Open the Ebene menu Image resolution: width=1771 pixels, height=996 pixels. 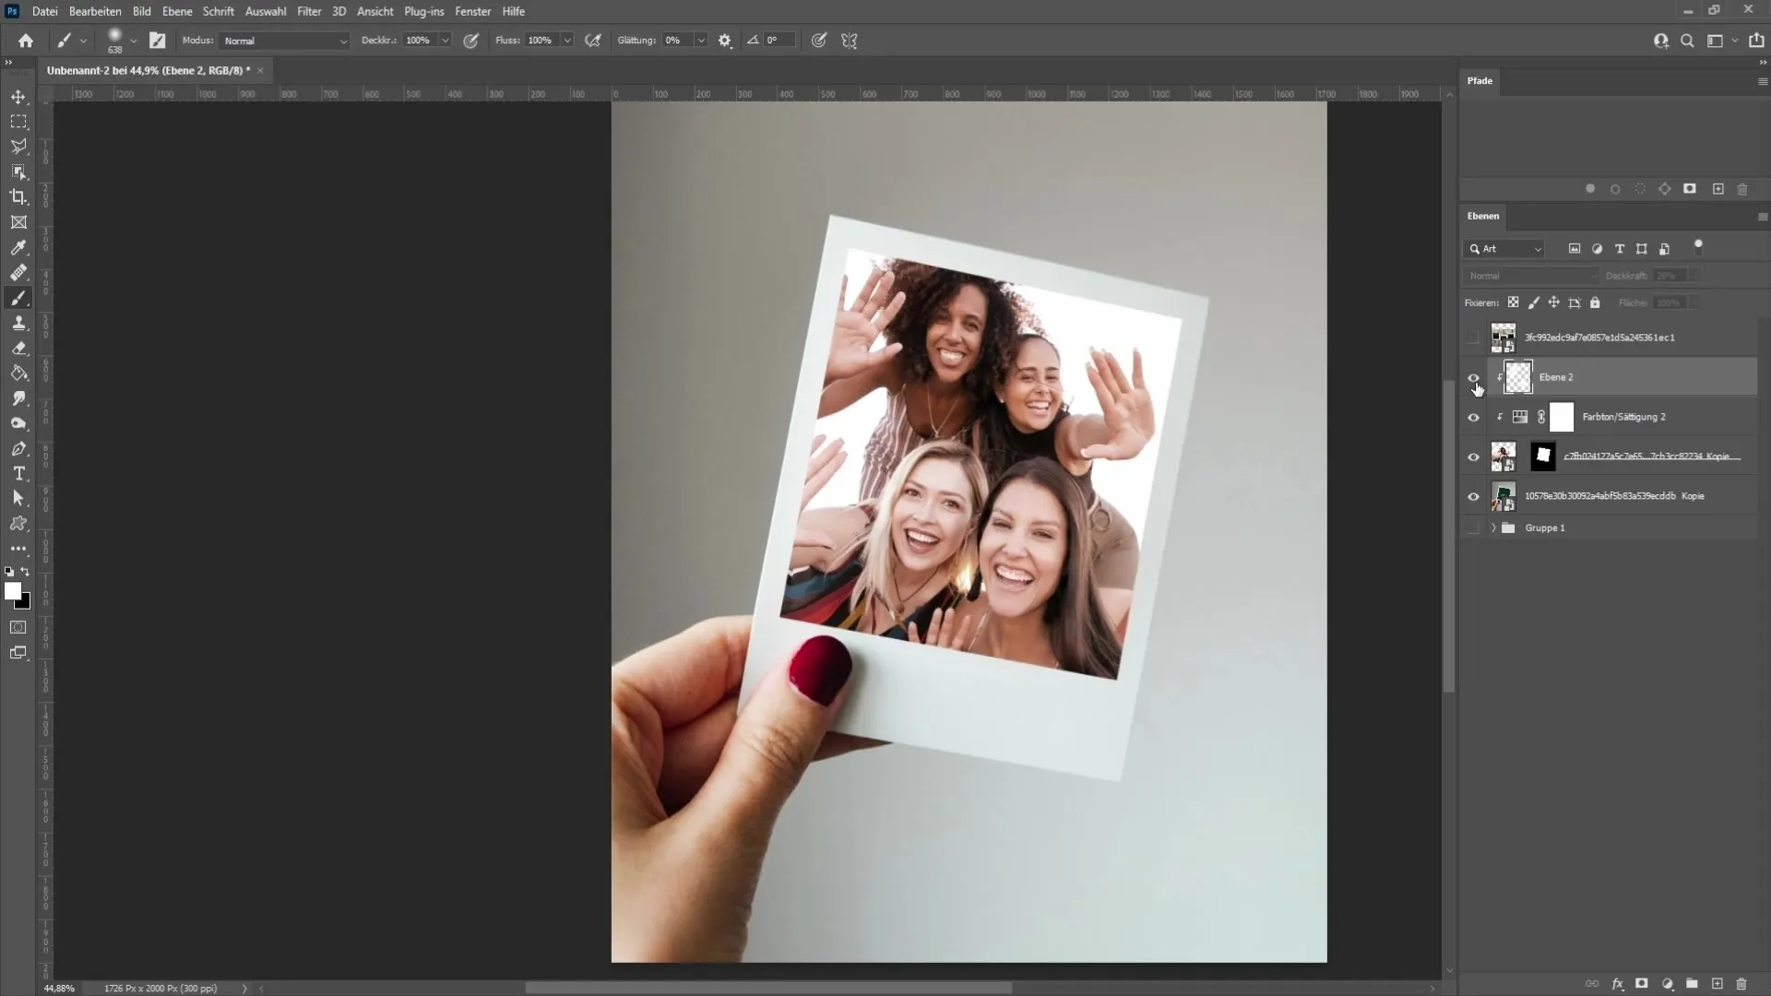pos(177,11)
